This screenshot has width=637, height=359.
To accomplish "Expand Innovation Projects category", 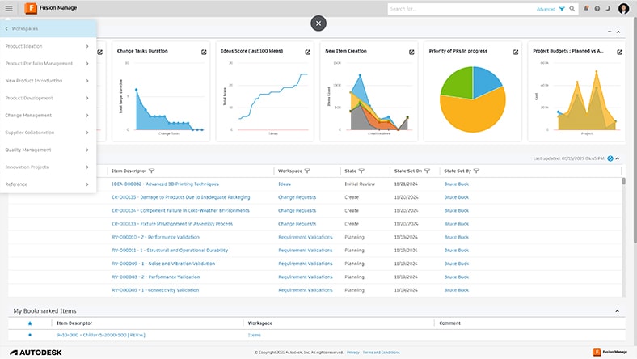I will pos(48,167).
